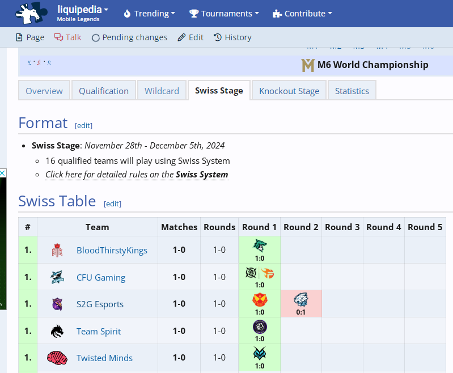Open the CFU Gaming team page

(101, 277)
